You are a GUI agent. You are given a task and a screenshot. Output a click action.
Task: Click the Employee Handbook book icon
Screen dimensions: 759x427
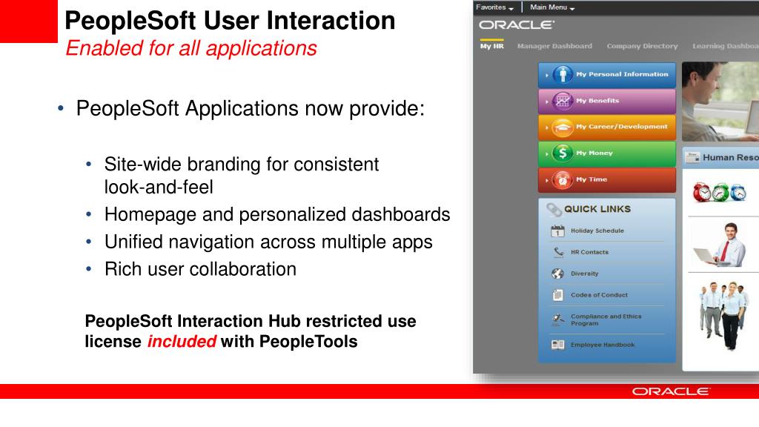[x=557, y=345]
